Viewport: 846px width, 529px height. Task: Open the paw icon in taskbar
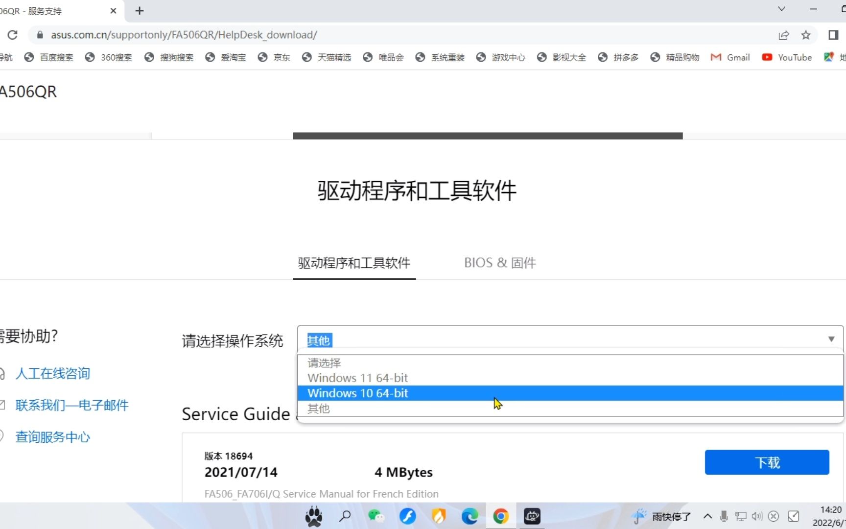[x=314, y=516]
